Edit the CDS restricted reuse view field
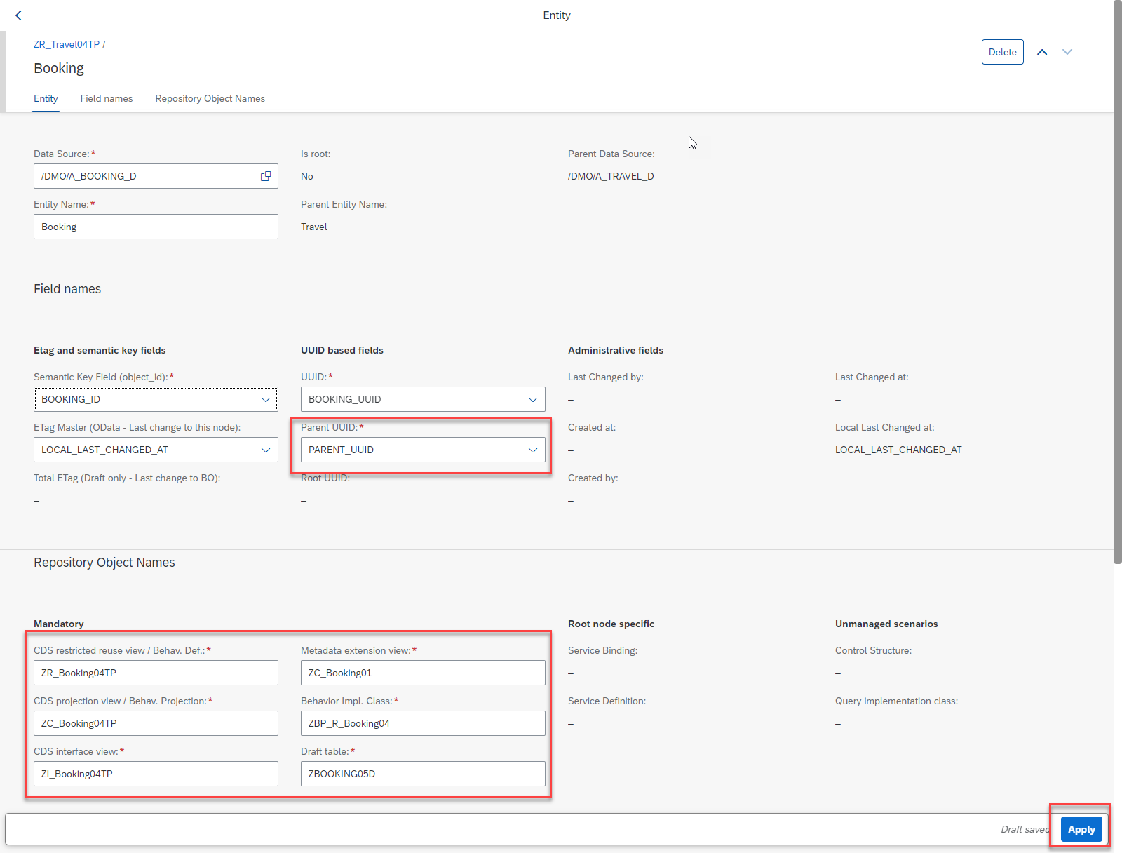 [156, 673]
